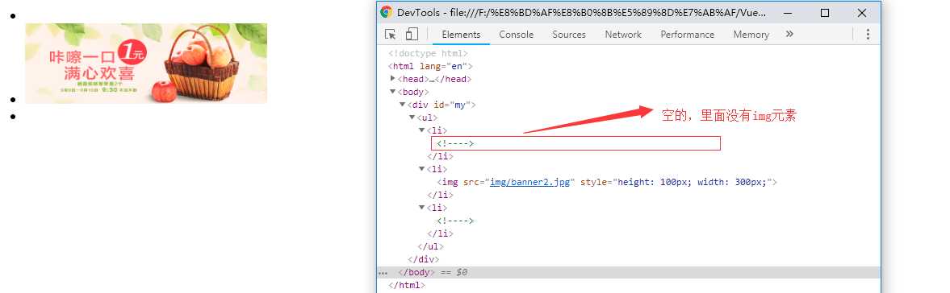Open the img/banner2.jpg source link
950x293 pixels.
coord(529,182)
